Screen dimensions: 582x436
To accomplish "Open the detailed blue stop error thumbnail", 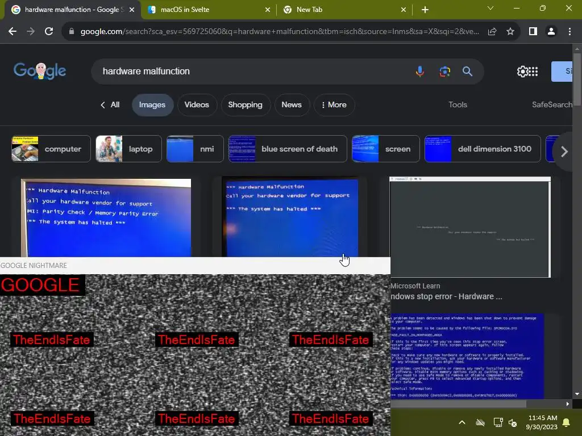I will (x=467, y=356).
